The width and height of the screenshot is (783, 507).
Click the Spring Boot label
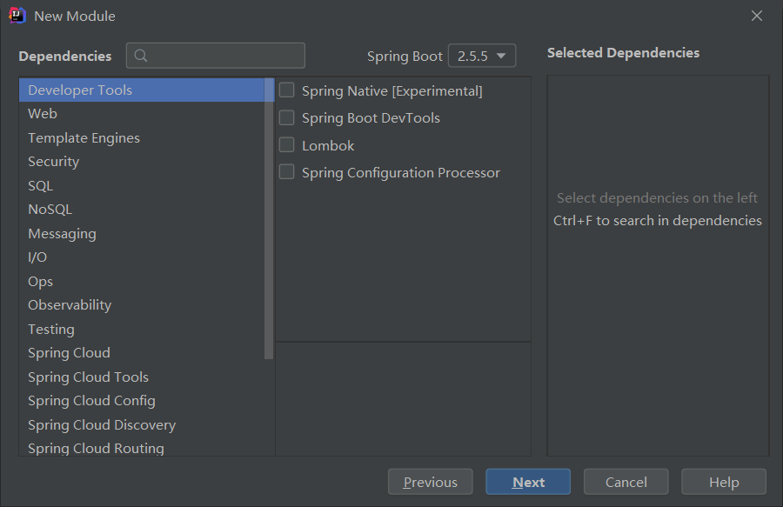(x=405, y=57)
